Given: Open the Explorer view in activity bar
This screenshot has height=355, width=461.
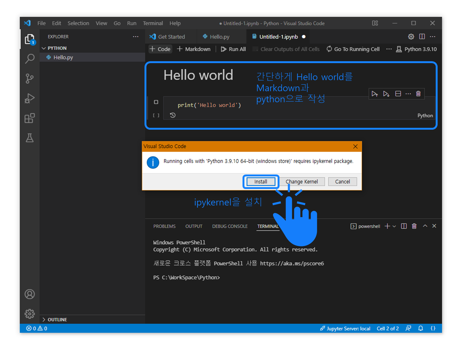Looking at the screenshot, I should pyautogui.click(x=30, y=39).
